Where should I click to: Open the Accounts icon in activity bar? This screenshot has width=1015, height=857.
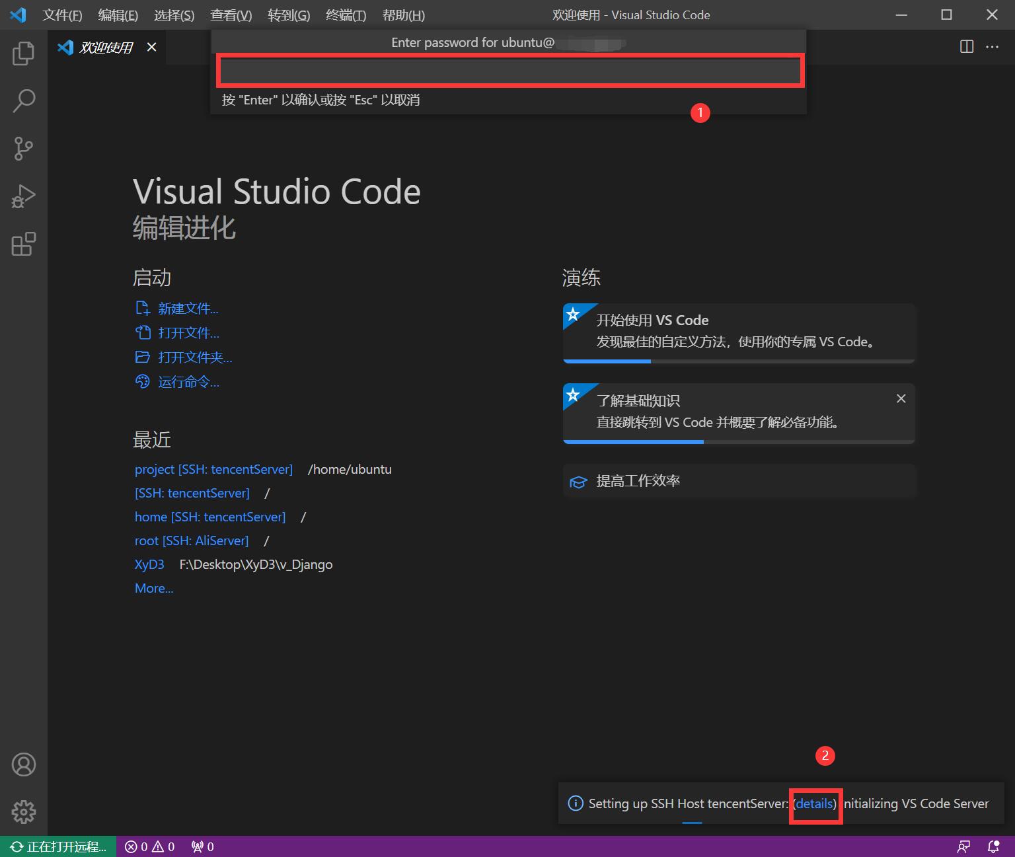click(x=24, y=764)
